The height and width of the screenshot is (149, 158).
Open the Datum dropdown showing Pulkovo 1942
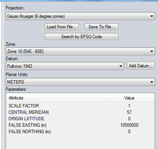click(65, 66)
